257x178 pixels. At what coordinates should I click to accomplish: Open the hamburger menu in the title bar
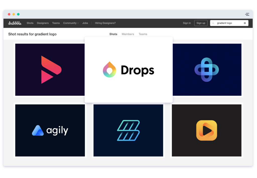click(x=247, y=14)
